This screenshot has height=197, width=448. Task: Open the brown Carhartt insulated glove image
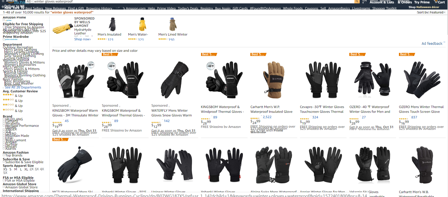click(x=273, y=80)
